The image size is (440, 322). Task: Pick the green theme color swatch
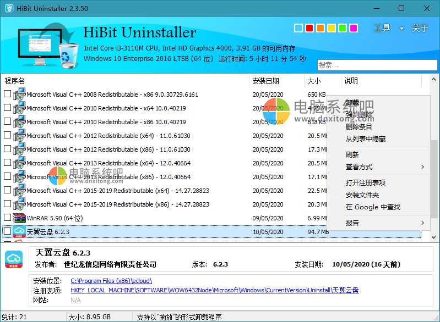tap(343, 28)
